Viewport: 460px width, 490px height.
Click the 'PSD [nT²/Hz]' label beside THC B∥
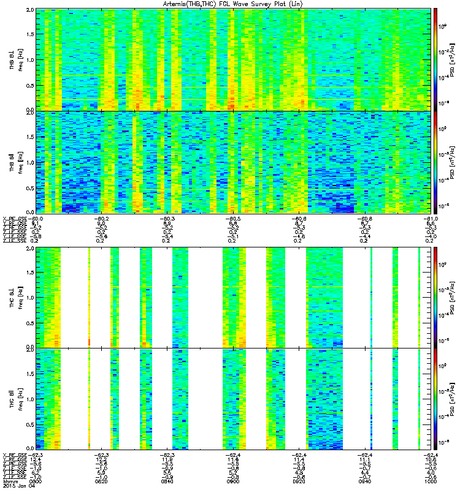pyautogui.click(x=453, y=399)
